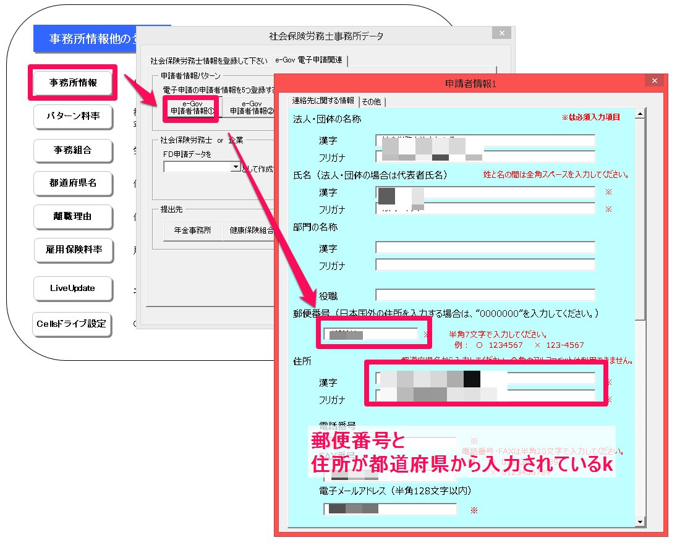The height and width of the screenshot is (548, 685).
Task: Close the 申請者情報1 dialog
Action: (x=654, y=81)
